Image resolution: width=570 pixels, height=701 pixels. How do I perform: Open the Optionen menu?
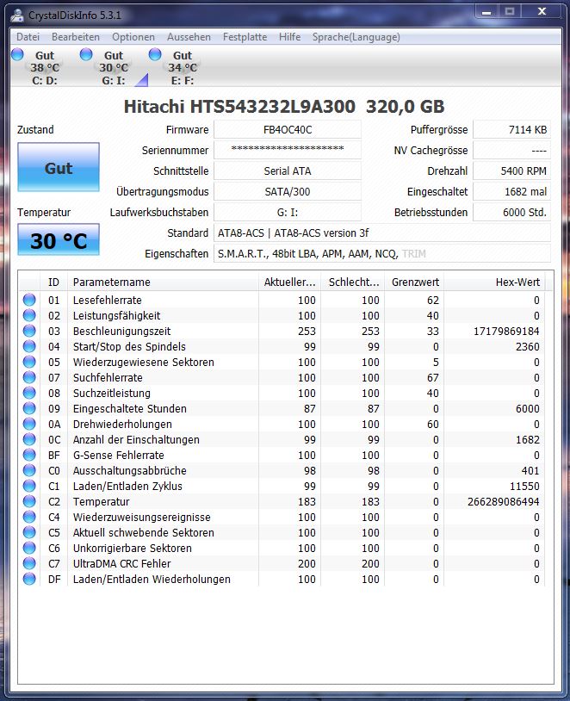(133, 37)
